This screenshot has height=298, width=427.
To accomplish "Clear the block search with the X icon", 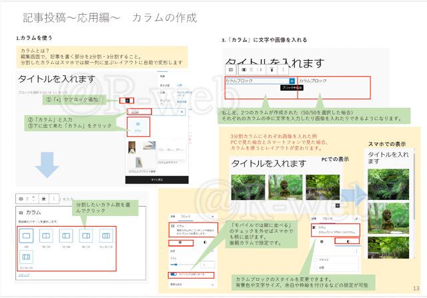I will coord(182,112).
